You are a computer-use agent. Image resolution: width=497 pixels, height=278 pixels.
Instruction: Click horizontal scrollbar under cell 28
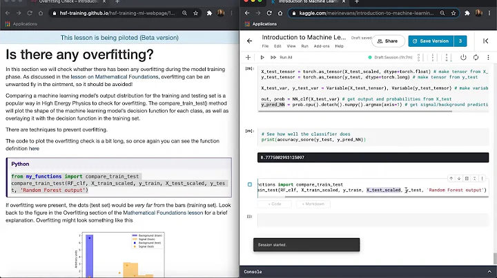pos(355,111)
